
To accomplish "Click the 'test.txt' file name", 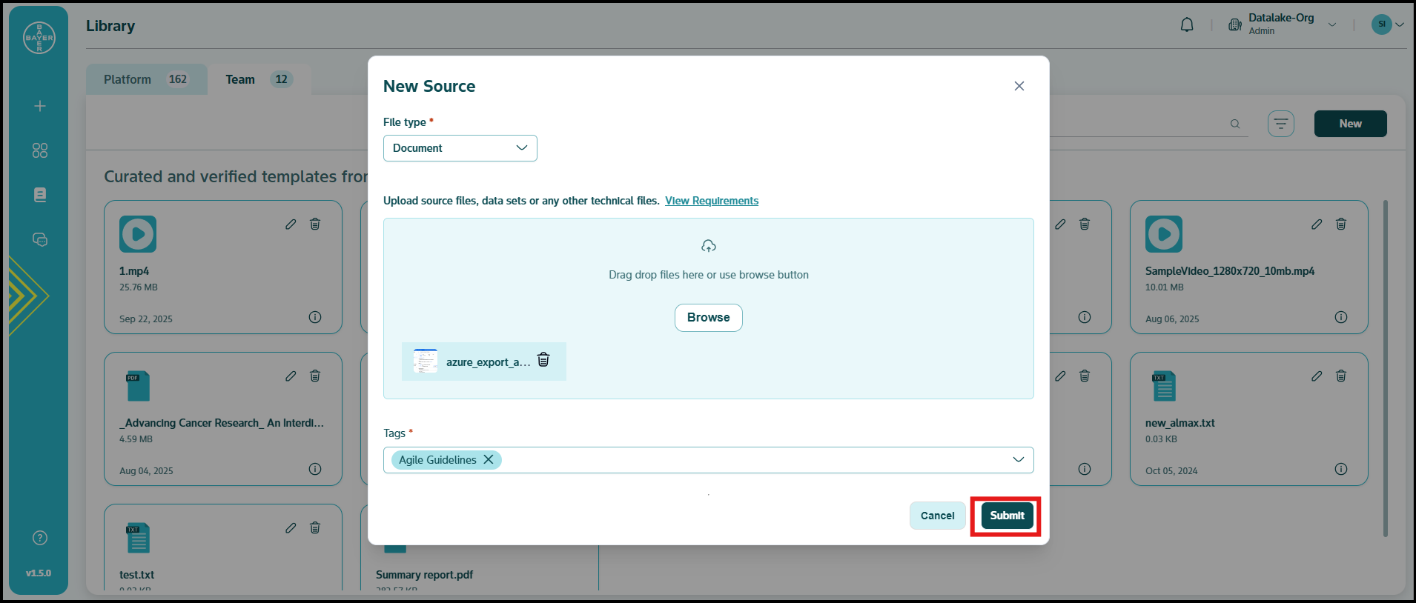I will pos(137,575).
